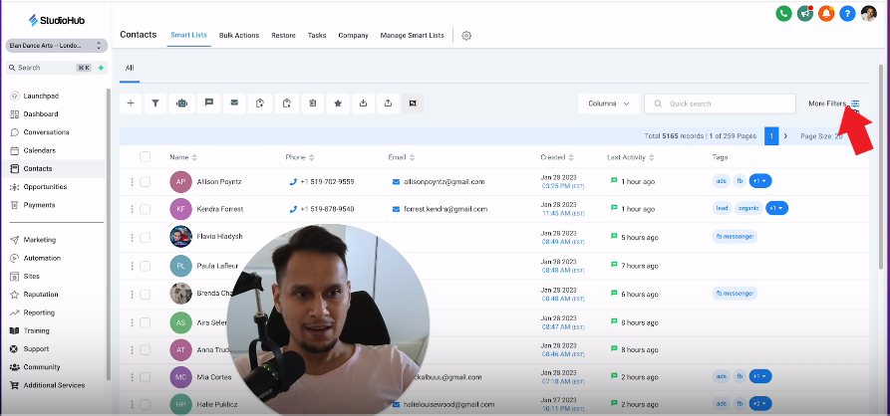Click the sidebar Search field
This screenshot has height=416, width=890.
[x=50, y=68]
